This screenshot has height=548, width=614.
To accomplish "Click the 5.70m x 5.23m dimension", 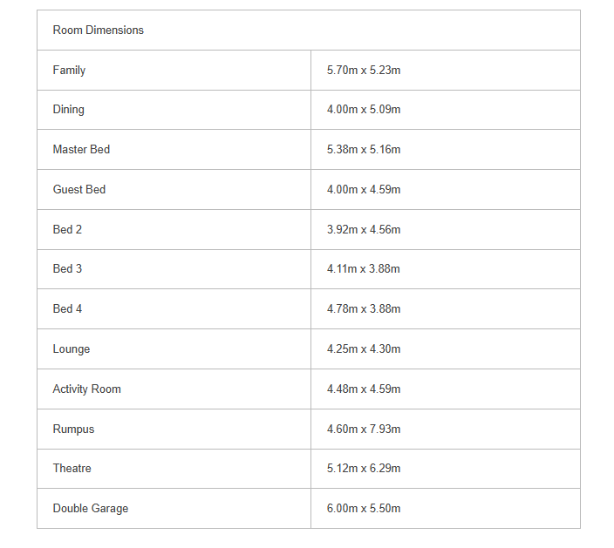I will point(363,71).
